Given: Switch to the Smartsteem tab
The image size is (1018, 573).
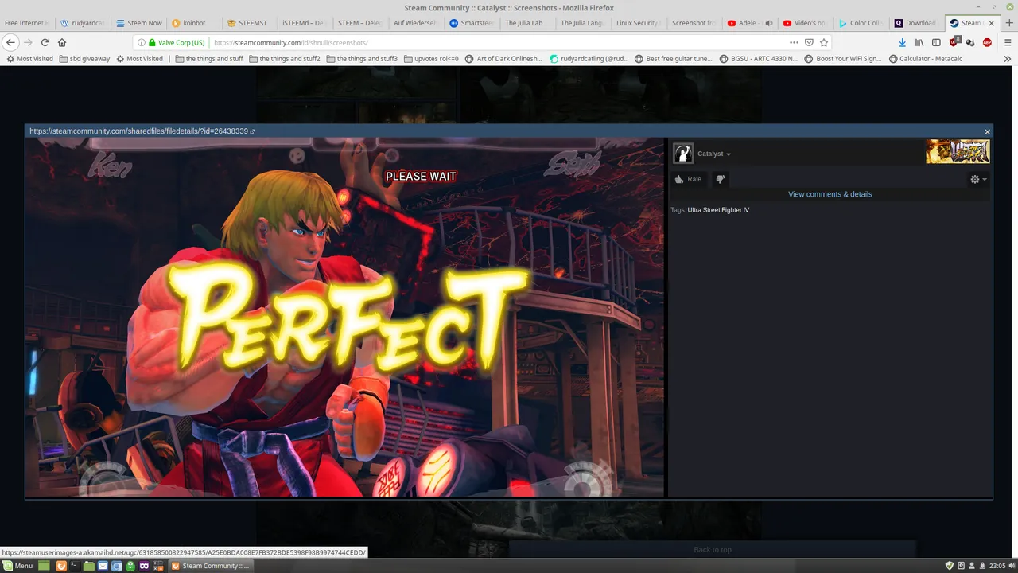Looking at the screenshot, I should [471, 23].
